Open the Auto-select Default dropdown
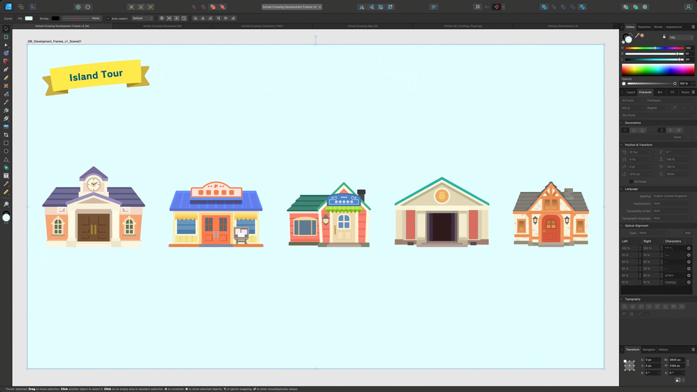The height and width of the screenshot is (392, 697). click(x=142, y=18)
